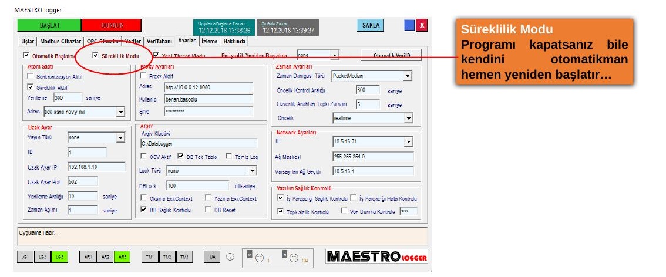
Task: Click the Uzak Ayar IP field
Action: [96, 167]
